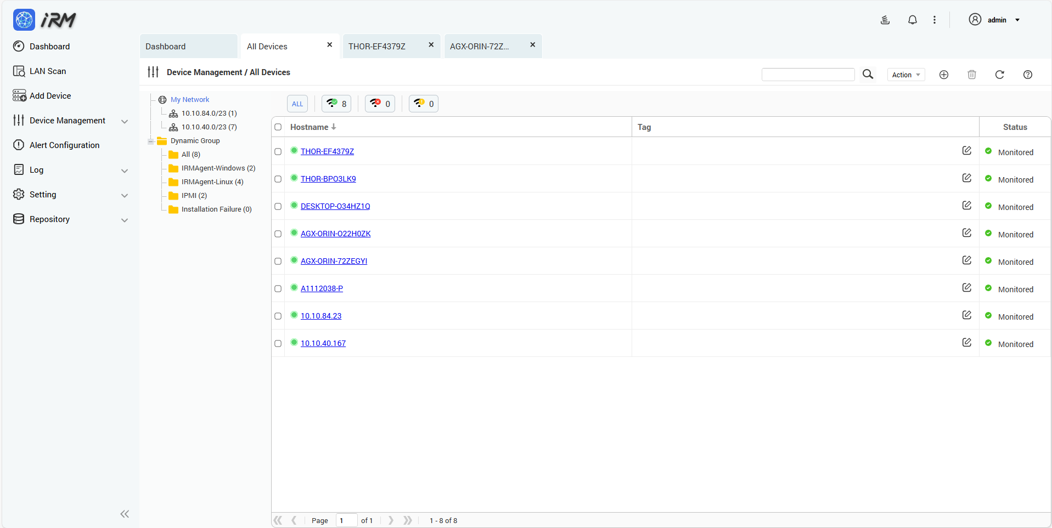
Task: Filter by offline devices red wifi icon (0)
Action: click(x=380, y=104)
